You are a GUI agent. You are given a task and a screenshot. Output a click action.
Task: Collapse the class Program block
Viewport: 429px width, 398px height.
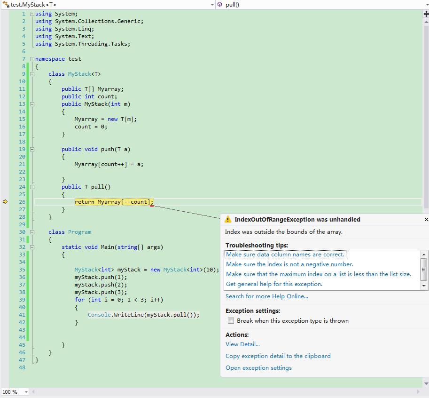(x=32, y=232)
